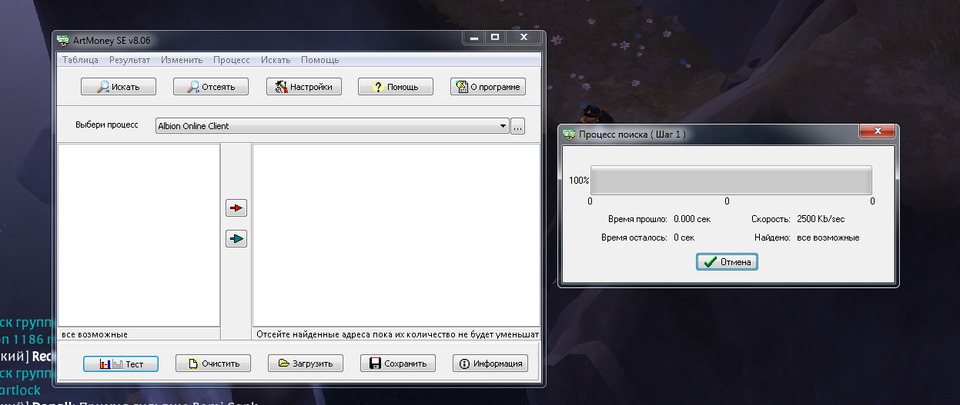Minimize the ArtMoney window
The width and height of the screenshot is (960, 405).
[473, 37]
